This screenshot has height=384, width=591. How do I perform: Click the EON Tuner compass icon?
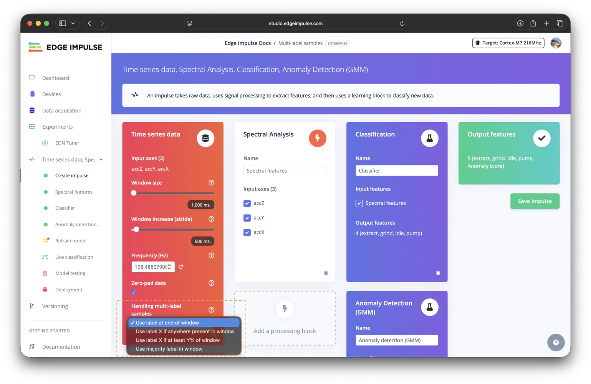click(45, 143)
